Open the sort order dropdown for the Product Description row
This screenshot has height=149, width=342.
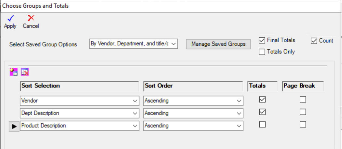pyautogui.click(x=239, y=126)
